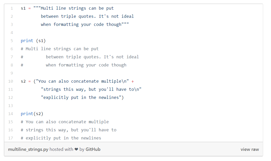Screen dimensions: 271x161
Task: Select line number 5 in the gutter
Action: coord(12,41)
